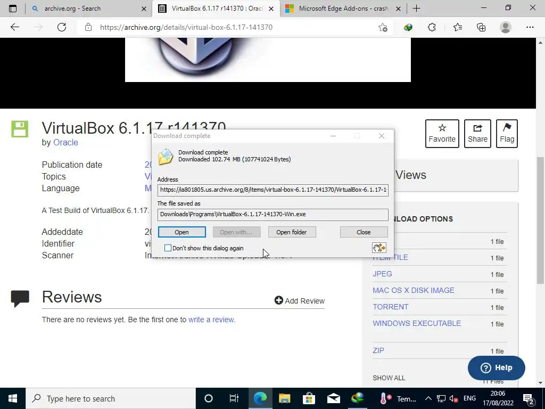Click the address bar URL
Viewport: 545px width, 409px height.
(186, 27)
